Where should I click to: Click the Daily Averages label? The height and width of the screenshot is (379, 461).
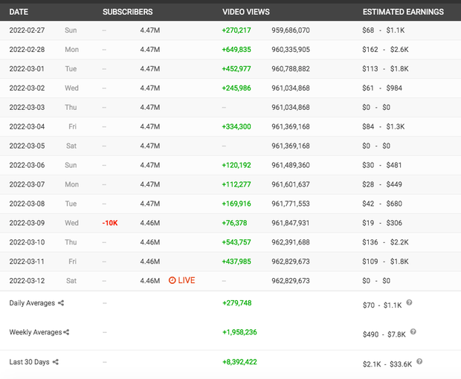[x=32, y=303]
